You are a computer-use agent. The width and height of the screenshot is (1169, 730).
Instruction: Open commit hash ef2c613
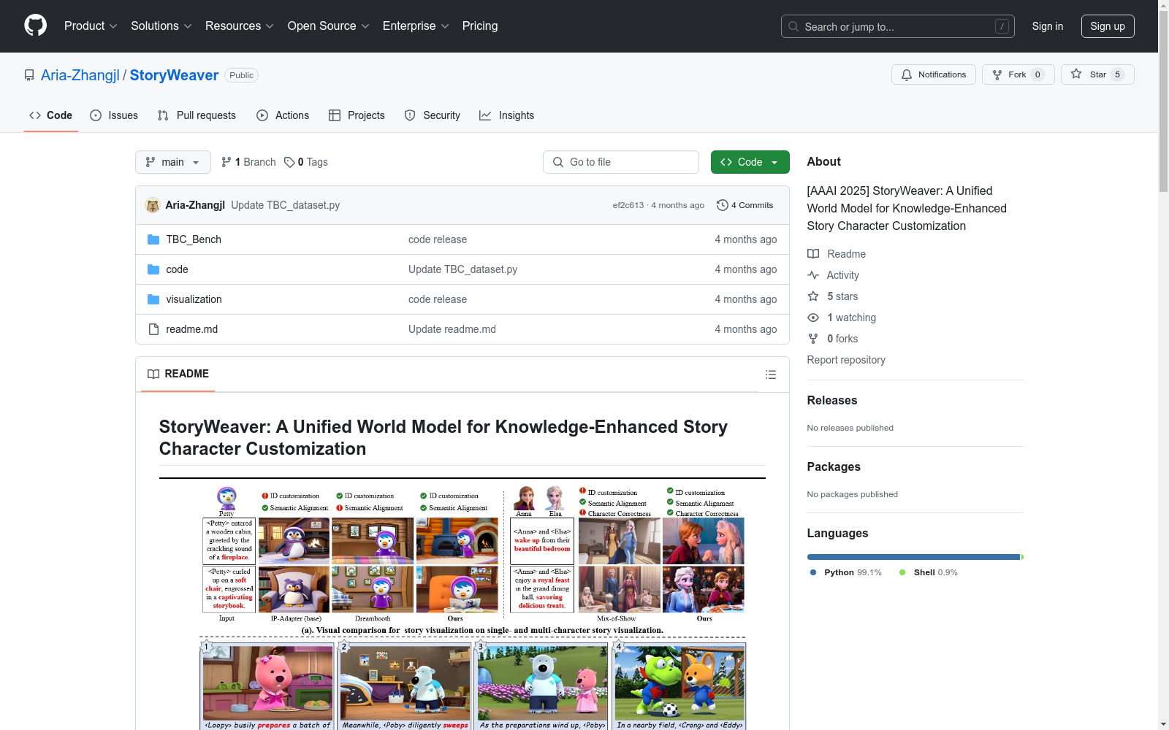click(628, 205)
